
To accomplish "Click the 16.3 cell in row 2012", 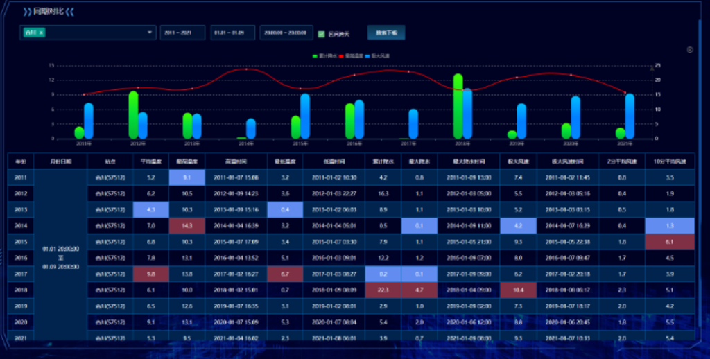I will tap(383, 193).
